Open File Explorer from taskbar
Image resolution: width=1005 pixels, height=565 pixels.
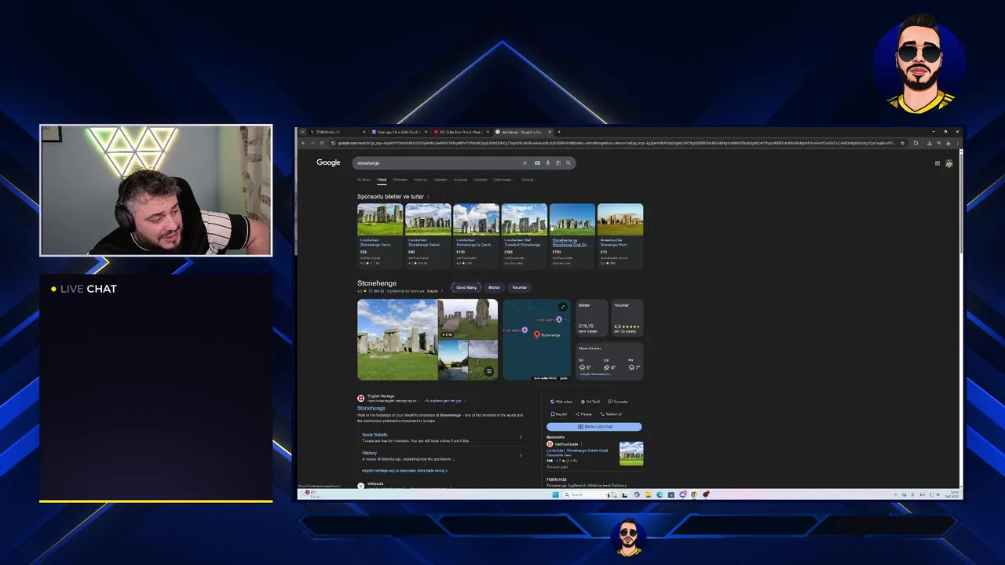pyautogui.click(x=648, y=494)
